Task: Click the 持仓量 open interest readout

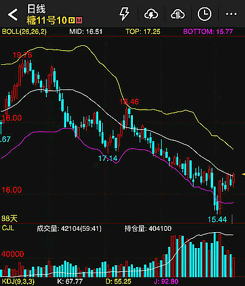Action: tap(148, 228)
